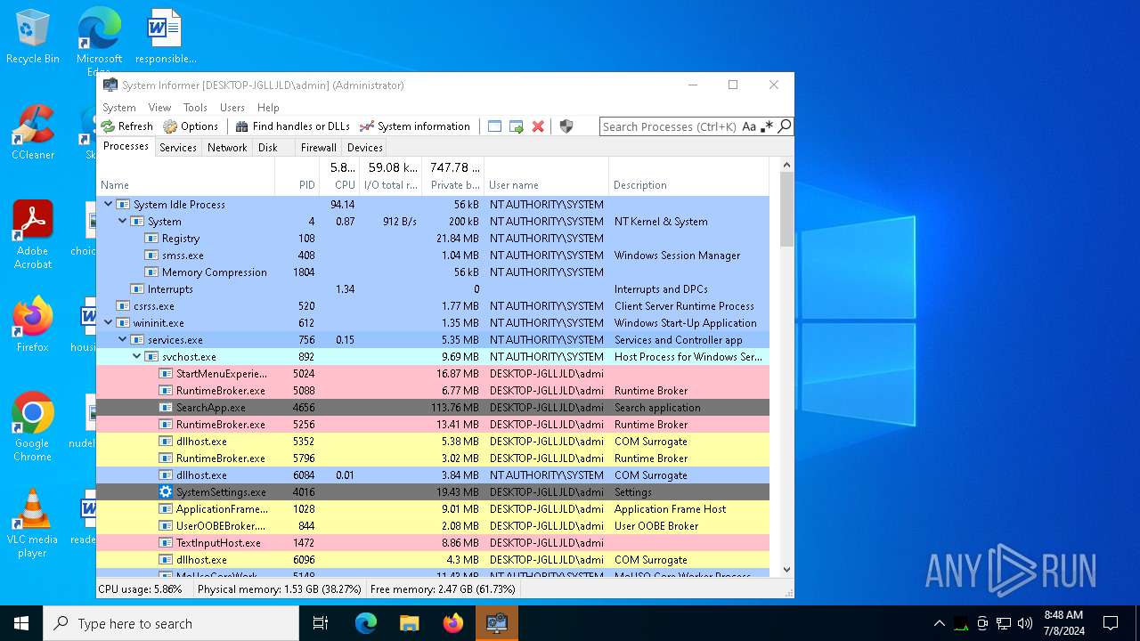
Task: Select the smss.exe process row
Action: 433,256
